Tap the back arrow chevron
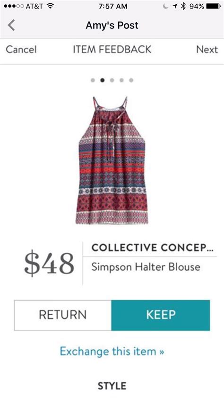 [11, 26]
